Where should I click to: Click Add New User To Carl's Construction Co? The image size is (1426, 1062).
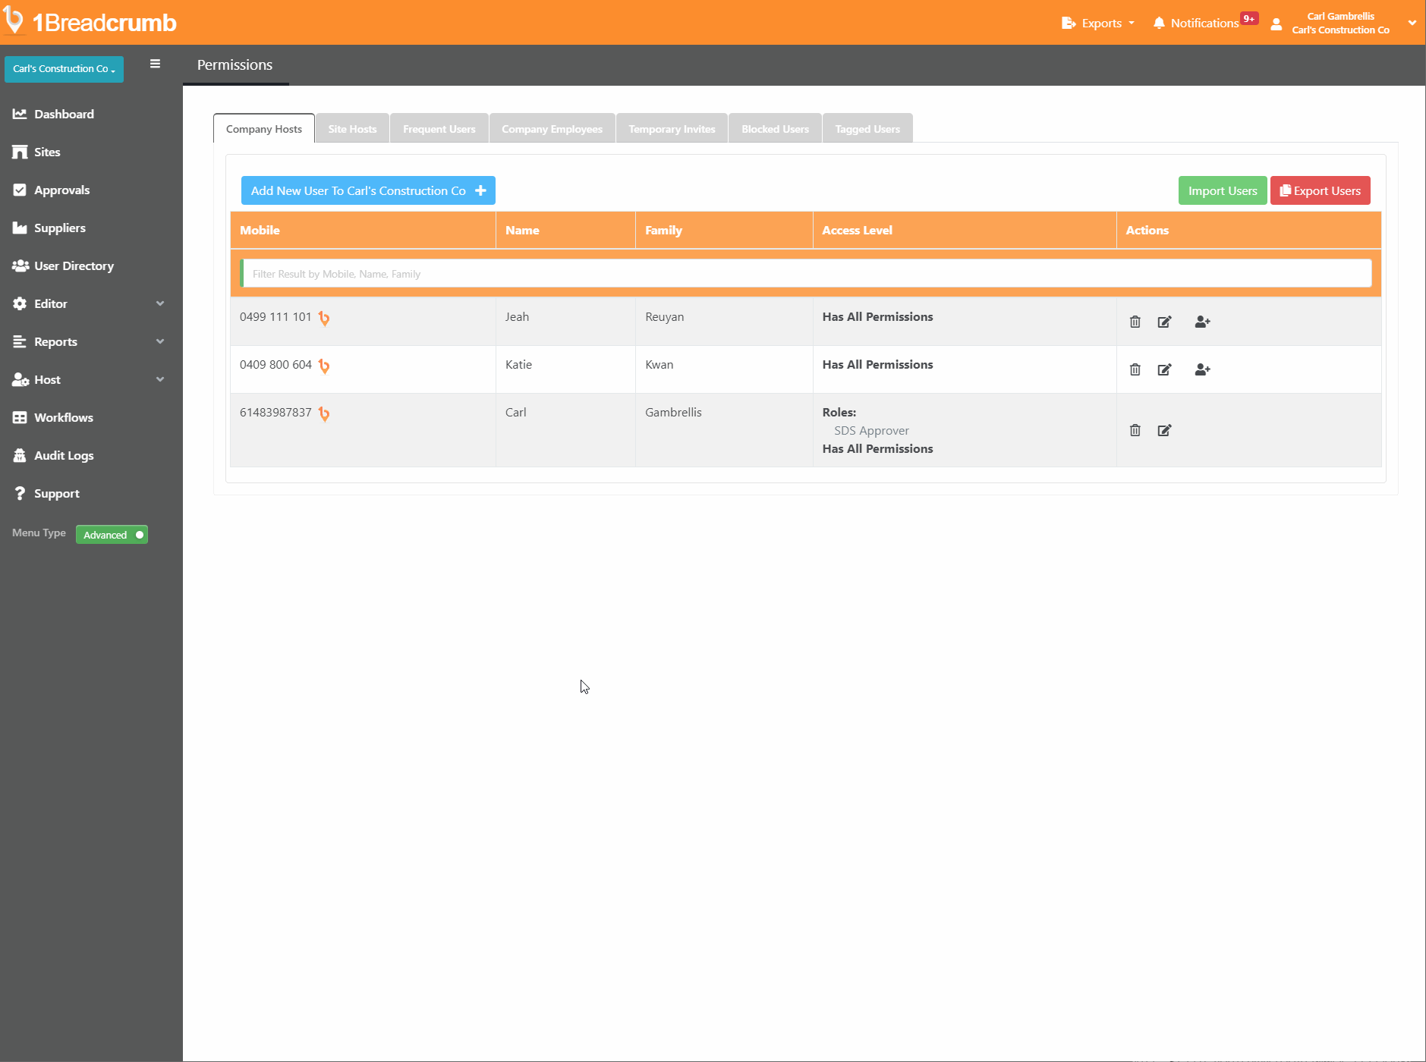(368, 190)
